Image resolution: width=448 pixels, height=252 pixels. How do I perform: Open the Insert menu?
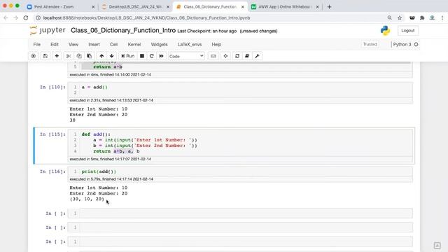(x=94, y=45)
